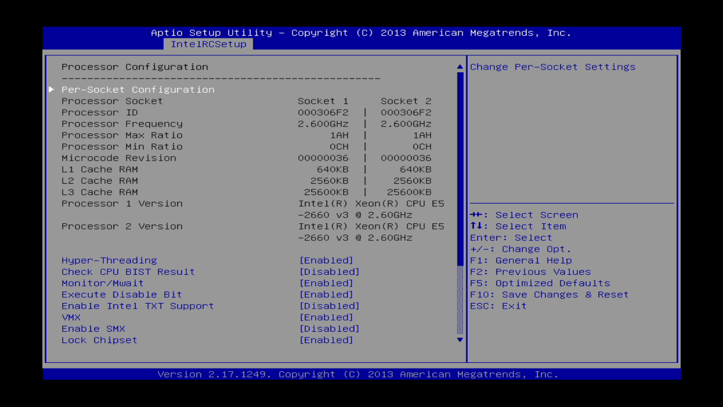The image size is (723, 407).
Task: Click the hatched scrollbar track area
Action: (460, 300)
